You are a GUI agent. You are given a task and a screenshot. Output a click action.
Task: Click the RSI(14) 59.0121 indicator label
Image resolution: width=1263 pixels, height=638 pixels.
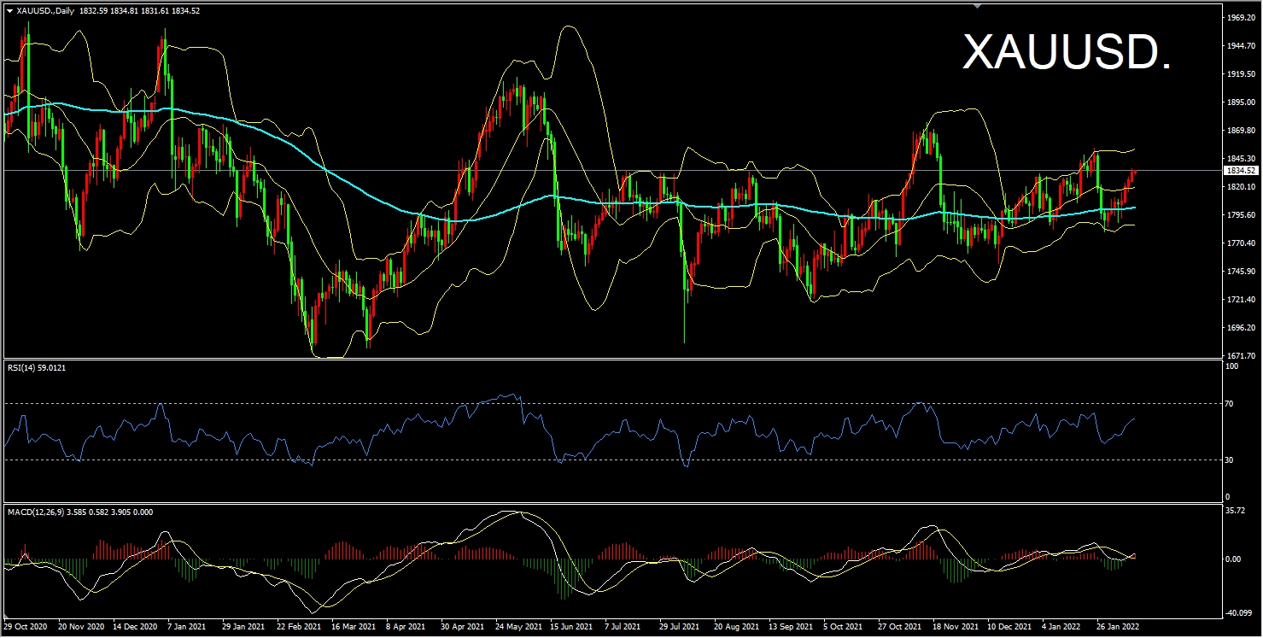(37, 367)
